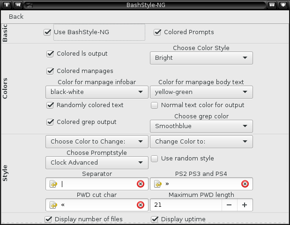Open manpage infobar color dropdown

97,92
